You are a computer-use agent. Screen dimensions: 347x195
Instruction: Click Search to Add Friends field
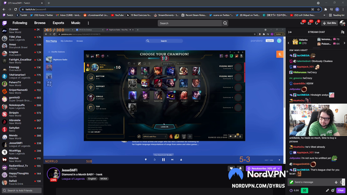[x=22, y=190]
